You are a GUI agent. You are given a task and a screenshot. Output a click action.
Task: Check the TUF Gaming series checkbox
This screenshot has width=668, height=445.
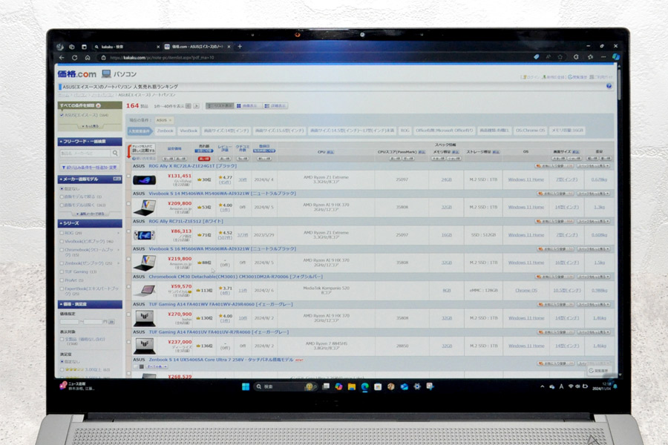(x=62, y=271)
